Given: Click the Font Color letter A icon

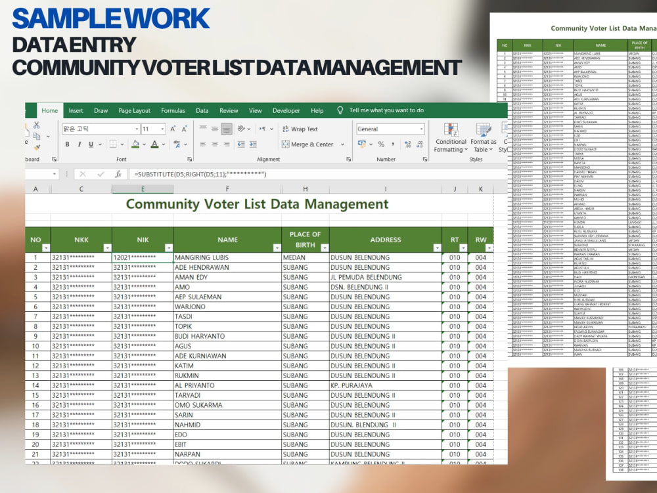Looking at the screenshot, I should (x=154, y=144).
